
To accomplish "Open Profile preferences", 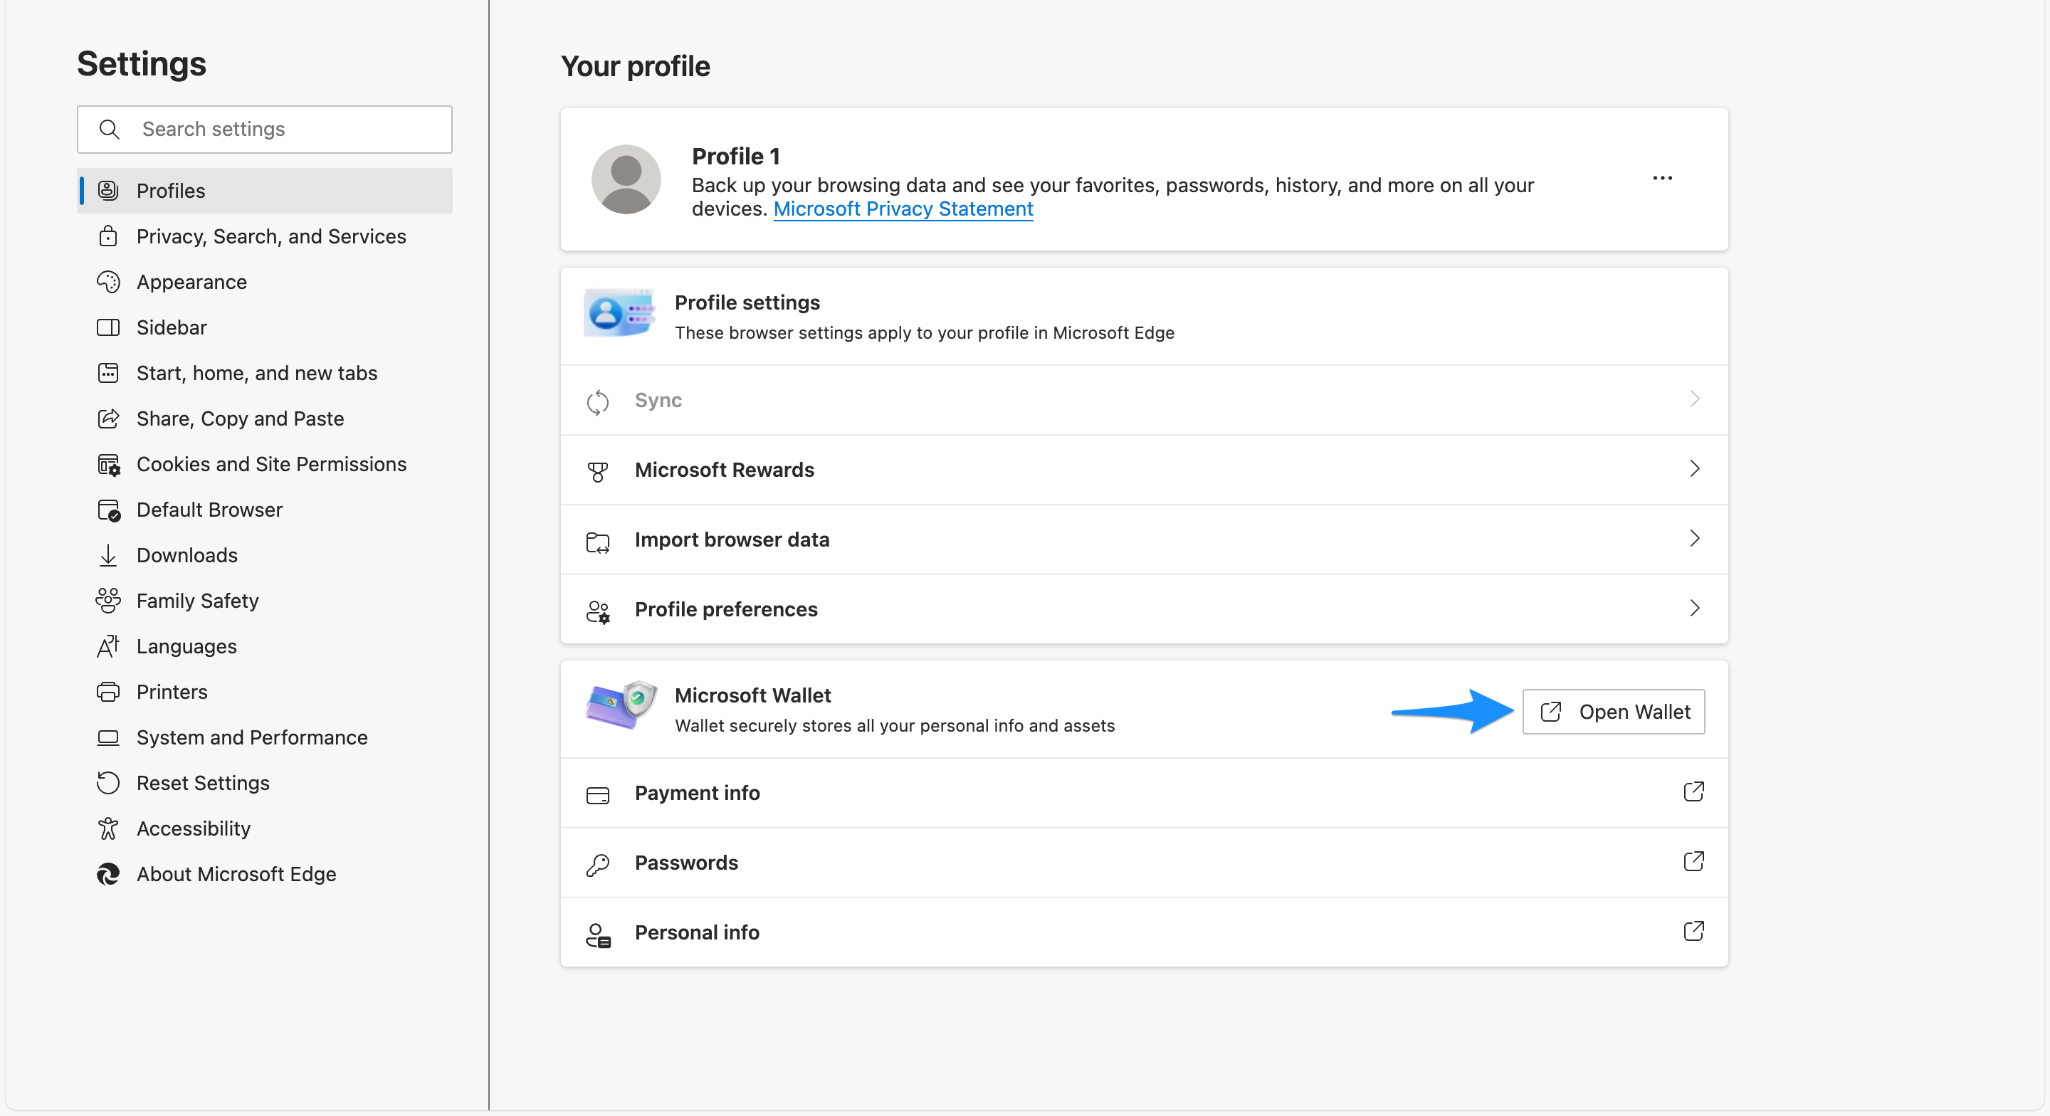I will tap(1145, 610).
